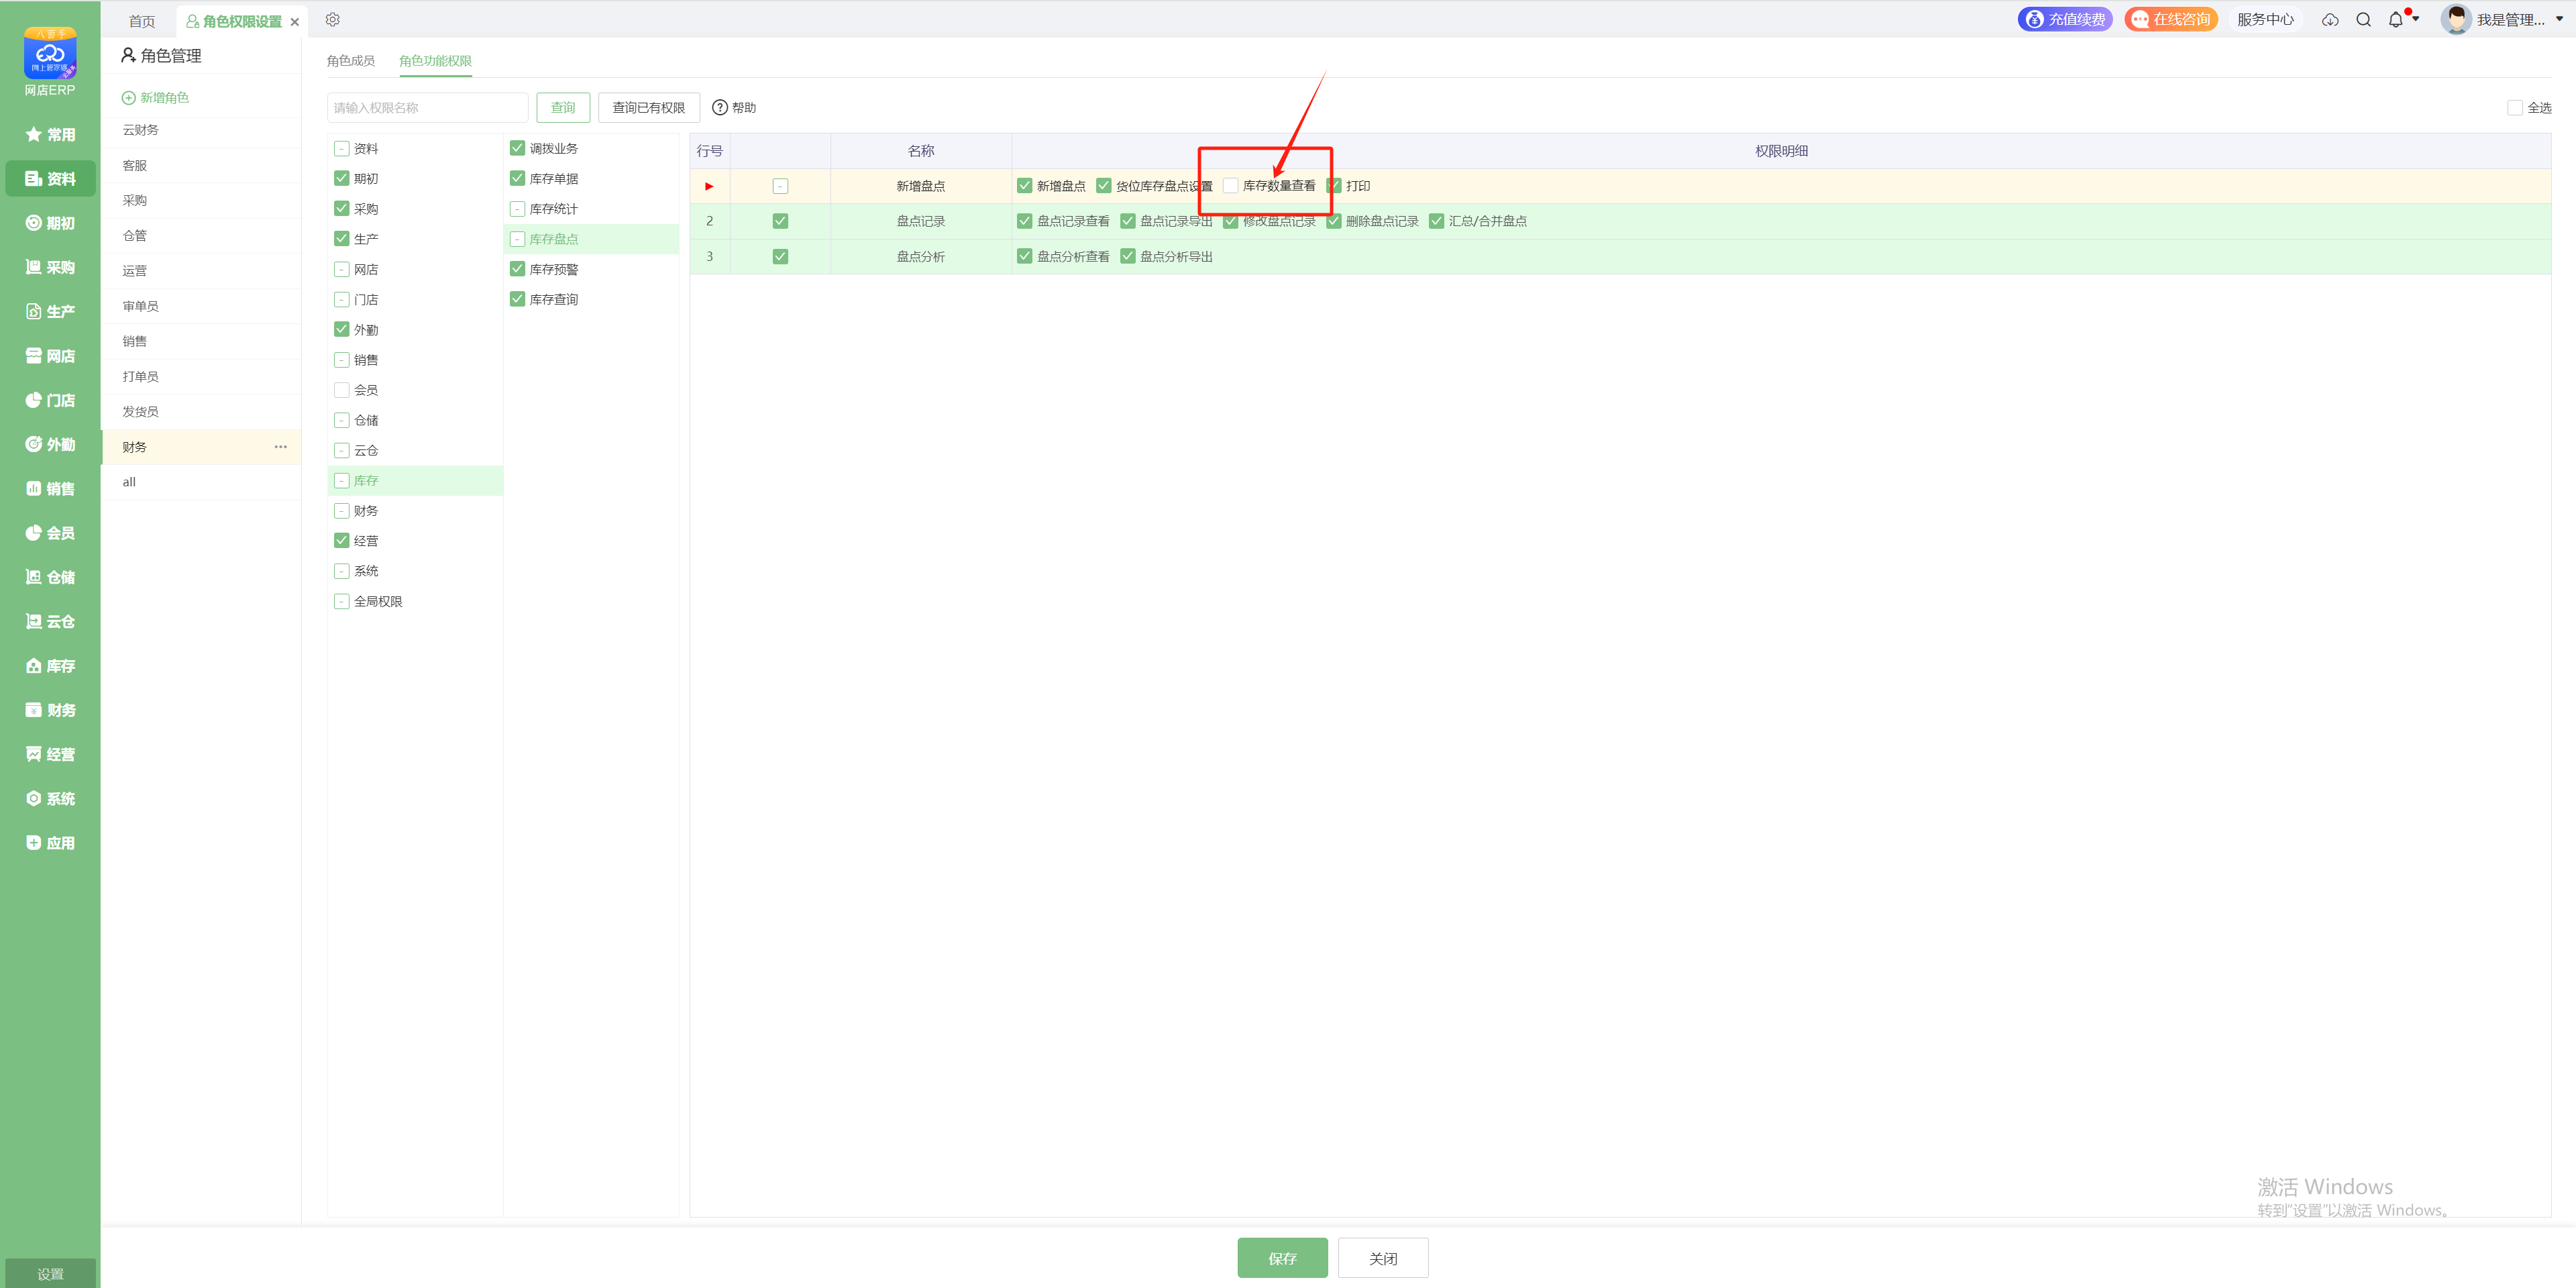Image resolution: width=2576 pixels, height=1288 pixels.
Task: Toggle the 货位库存盘点设置 checkbox
Action: click(x=1104, y=186)
